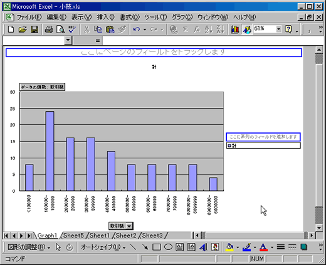This screenshot has height=265, width=326.
Task: Click the データの個数 : 取引額 field button
Action: click(42, 87)
